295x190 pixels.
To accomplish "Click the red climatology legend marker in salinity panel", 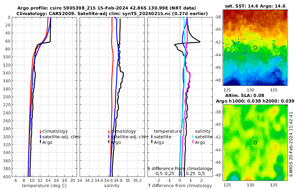I will pos(109,131).
